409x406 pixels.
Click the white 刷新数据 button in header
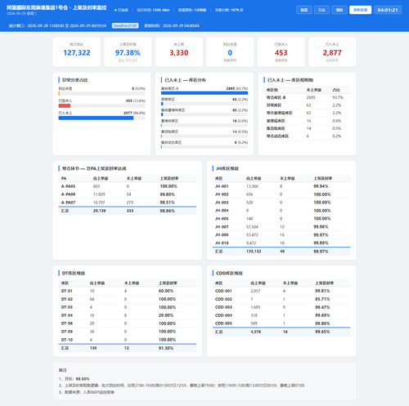click(x=360, y=10)
